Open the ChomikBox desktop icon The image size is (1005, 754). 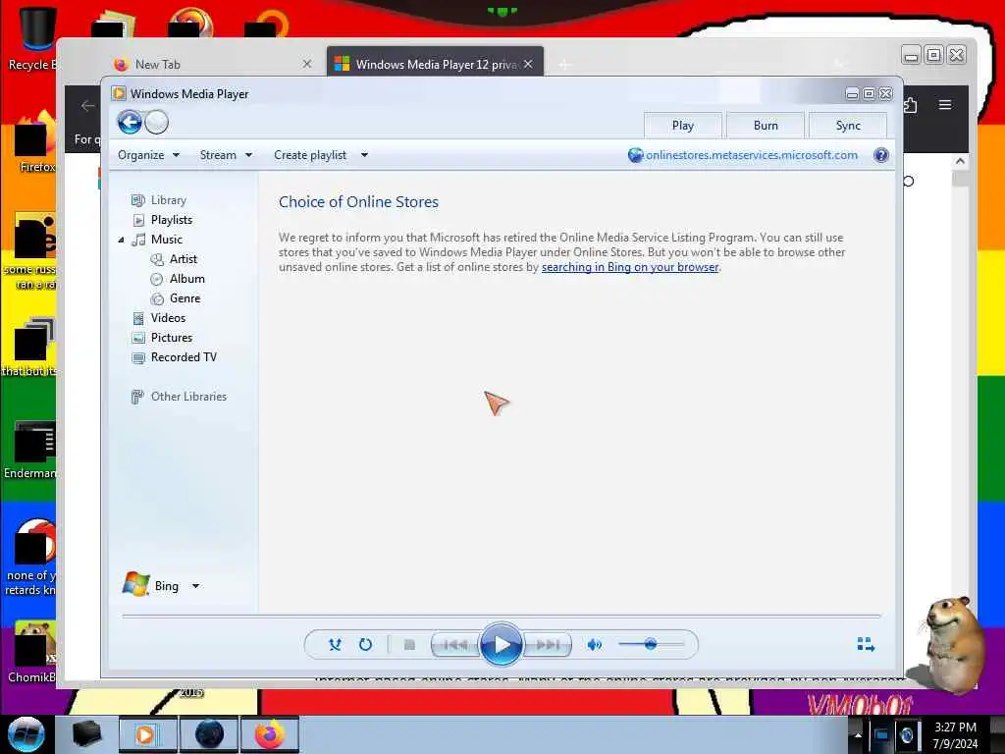click(x=32, y=651)
